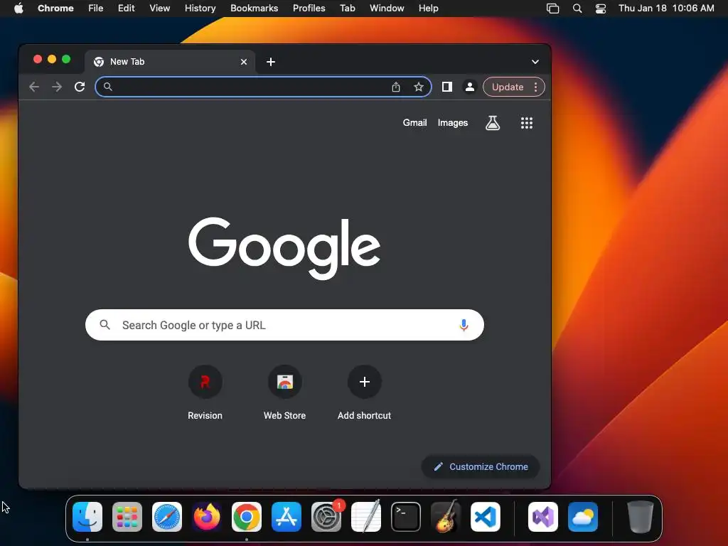
Task: Open System Settings from the Dock
Action: [x=326, y=517]
